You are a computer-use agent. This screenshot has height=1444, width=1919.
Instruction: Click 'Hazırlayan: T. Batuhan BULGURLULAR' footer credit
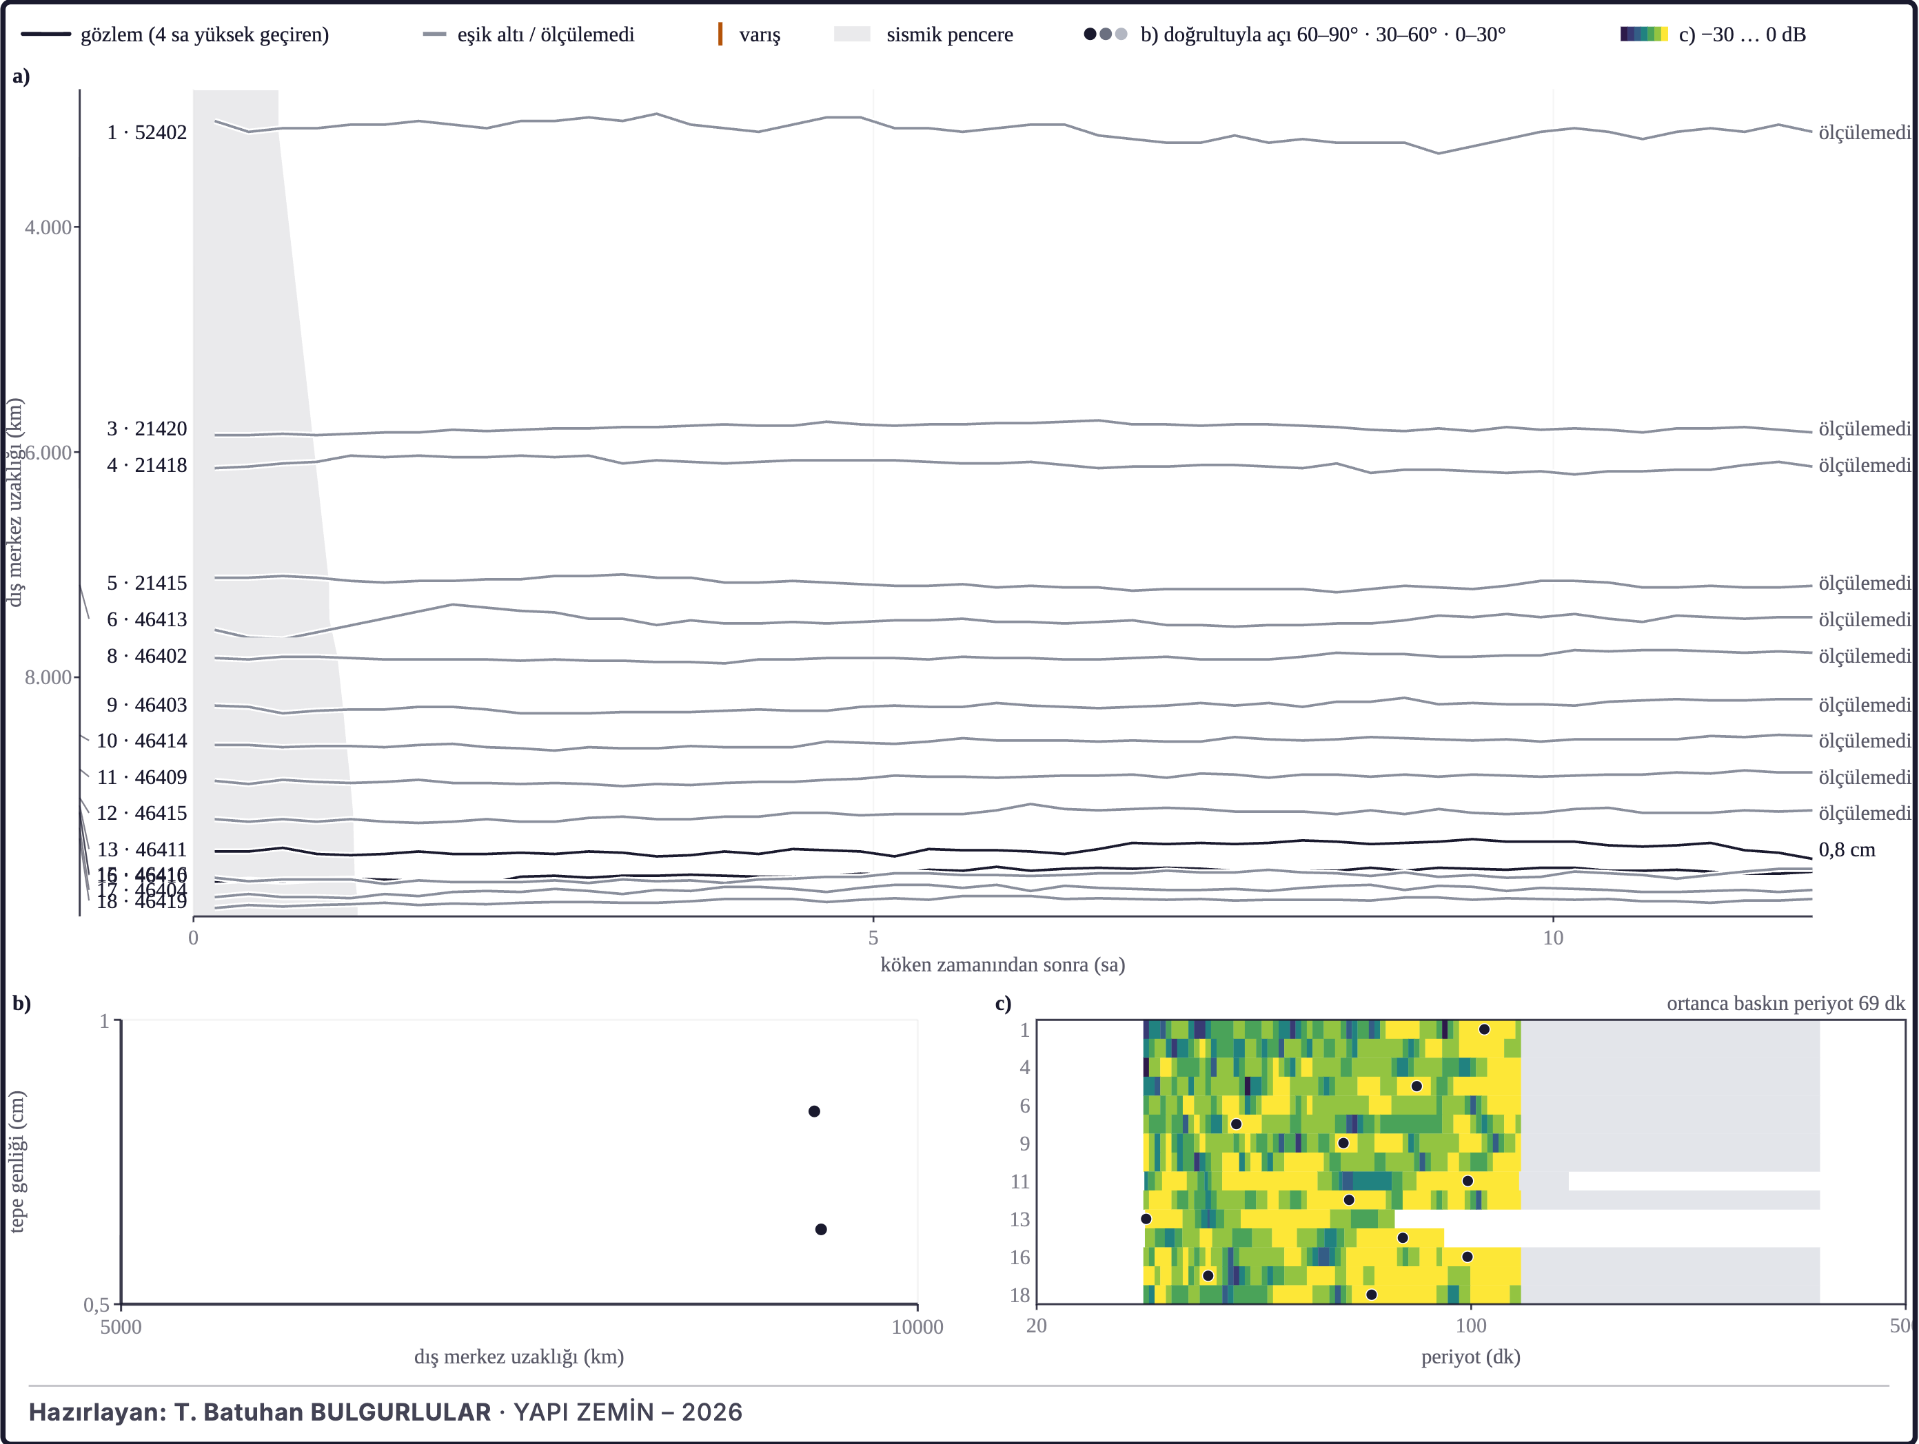coord(261,1412)
